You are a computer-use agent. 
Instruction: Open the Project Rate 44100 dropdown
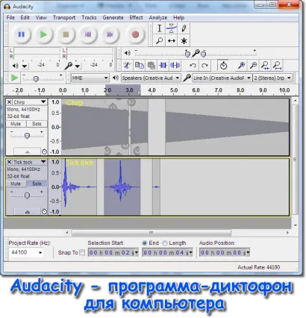[26, 252]
